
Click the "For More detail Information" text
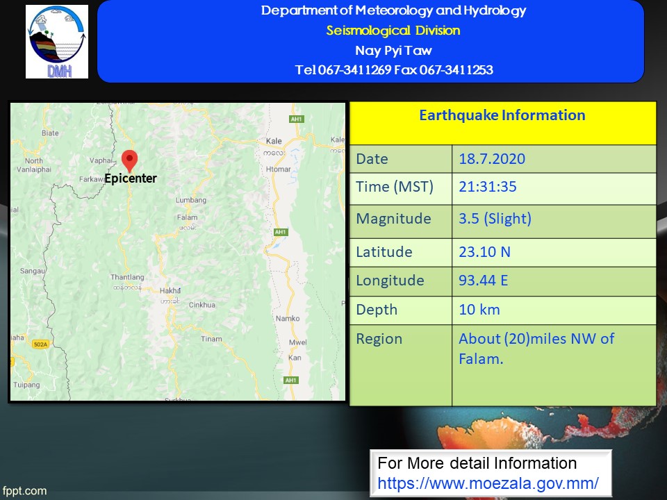click(477, 463)
